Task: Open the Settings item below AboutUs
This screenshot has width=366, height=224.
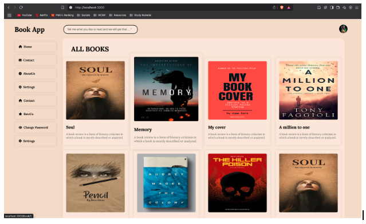Action: [36, 87]
